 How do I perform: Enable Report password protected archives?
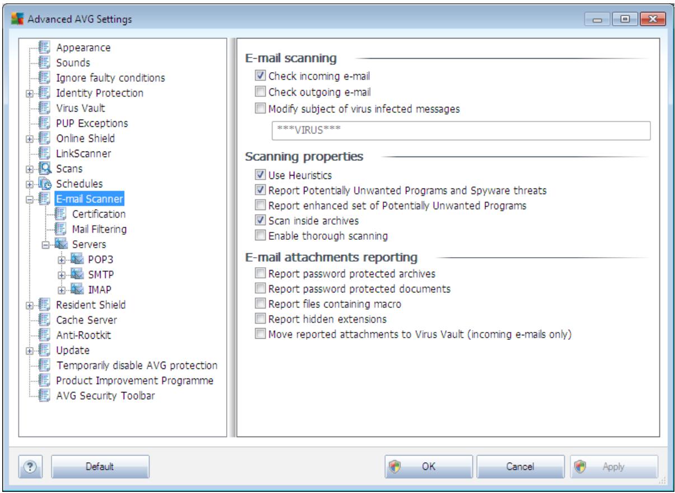click(259, 273)
